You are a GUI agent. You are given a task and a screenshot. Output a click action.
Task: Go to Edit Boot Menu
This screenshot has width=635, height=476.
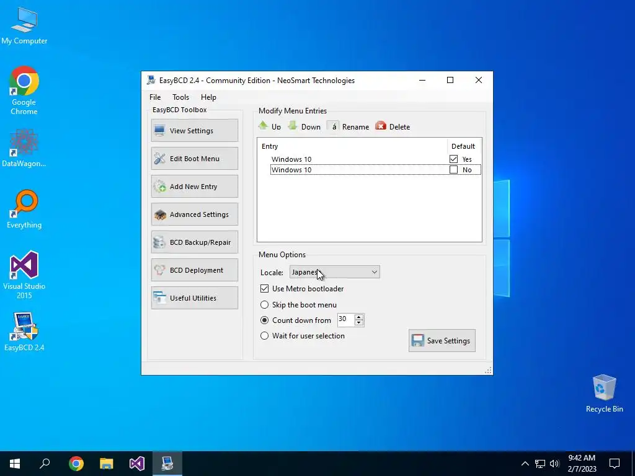[x=194, y=158]
